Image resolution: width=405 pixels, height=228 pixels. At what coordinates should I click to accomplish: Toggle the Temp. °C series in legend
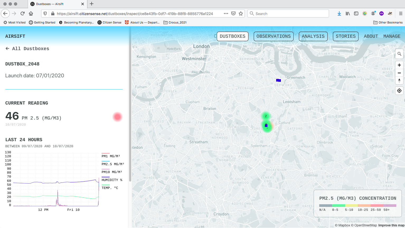pos(110,188)
